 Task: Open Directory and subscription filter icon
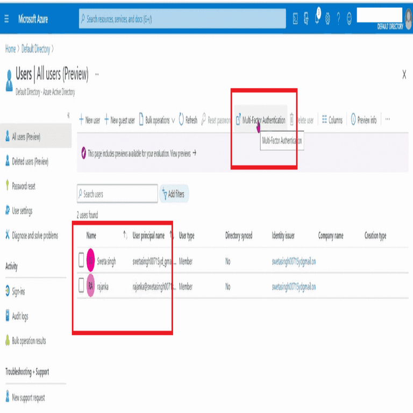(x=306, y=19)
